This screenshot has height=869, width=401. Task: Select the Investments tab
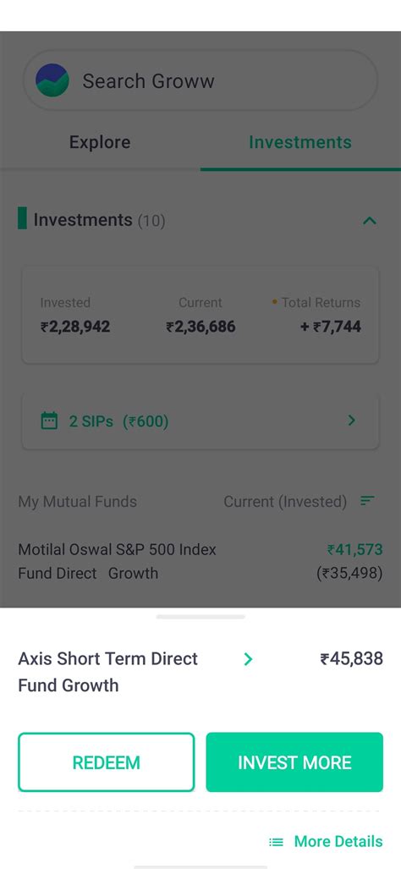(300, 142)
